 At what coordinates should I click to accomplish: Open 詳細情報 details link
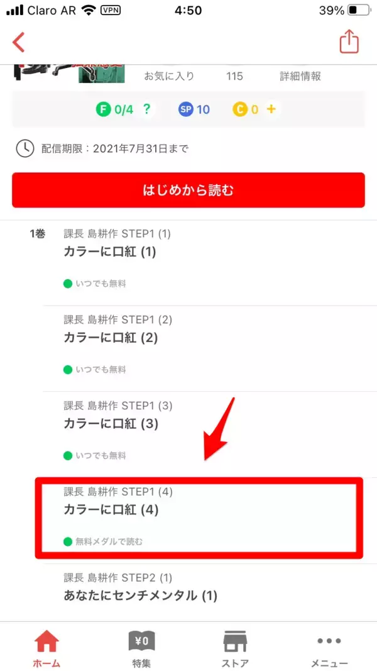[x=300, y=76]
